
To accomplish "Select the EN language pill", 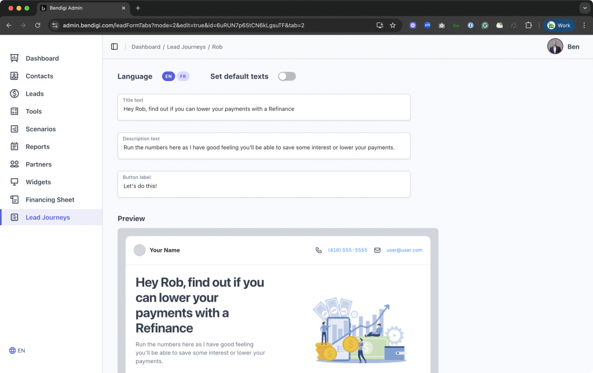I will point(168,76).
